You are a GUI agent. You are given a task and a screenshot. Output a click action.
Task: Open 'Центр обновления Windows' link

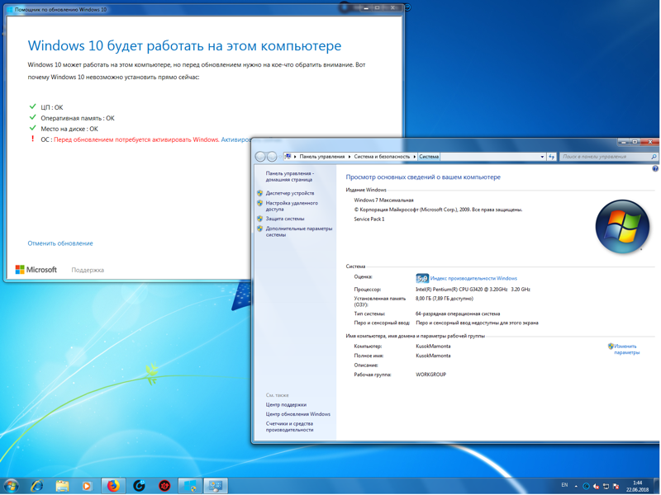298,414
